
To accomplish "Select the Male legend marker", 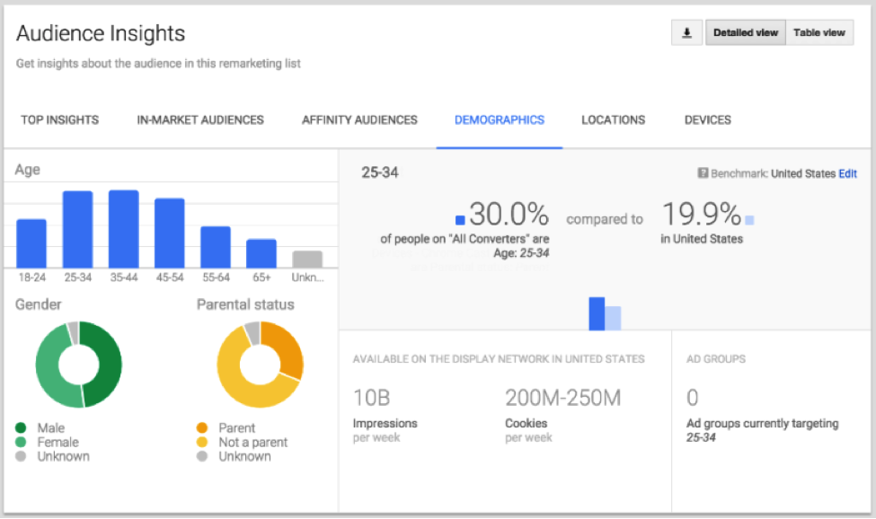I will point(21,427).
